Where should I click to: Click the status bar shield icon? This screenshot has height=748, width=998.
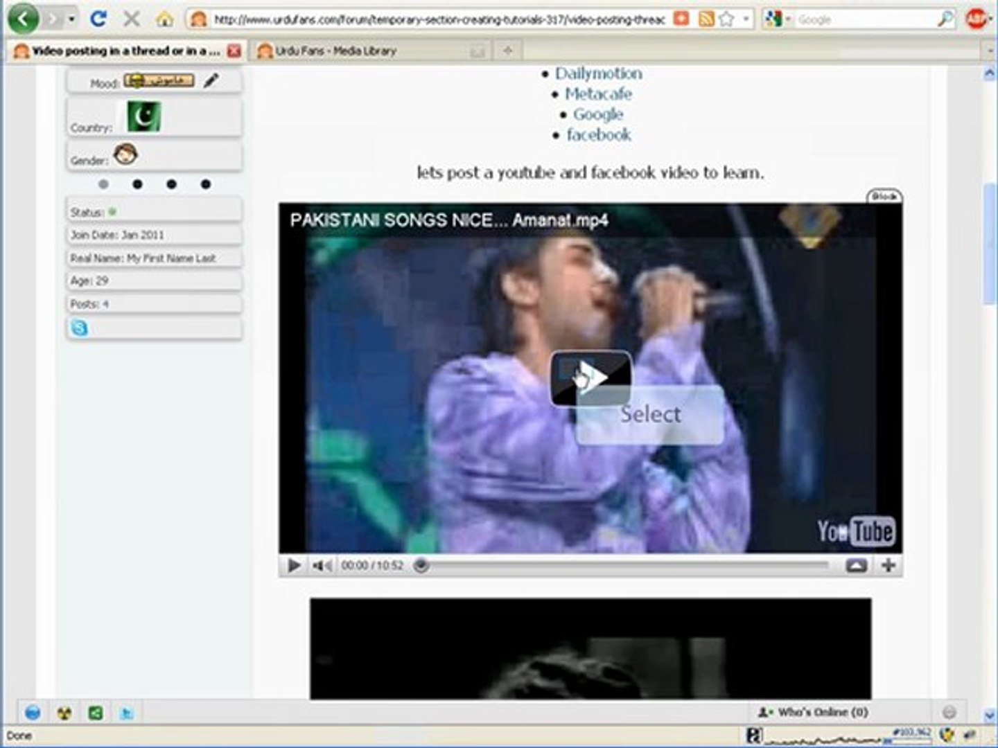pyautogui.click(x=947, y=735)
